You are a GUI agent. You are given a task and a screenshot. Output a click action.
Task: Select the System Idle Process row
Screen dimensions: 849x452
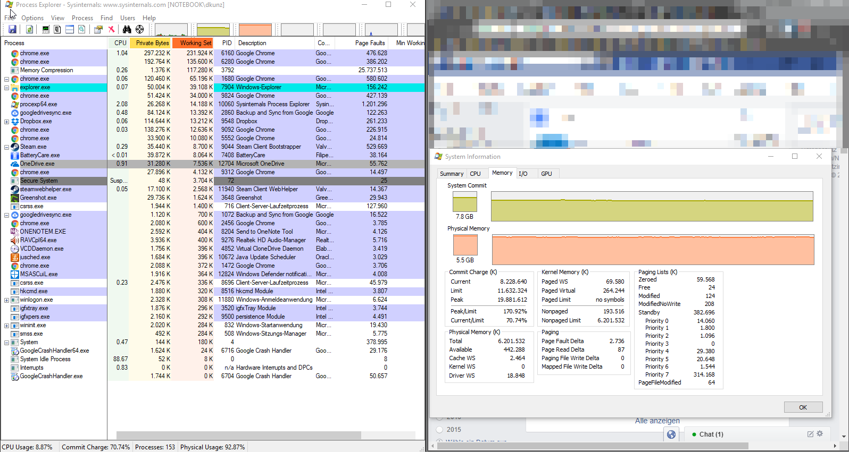click(x=213, y=359)
